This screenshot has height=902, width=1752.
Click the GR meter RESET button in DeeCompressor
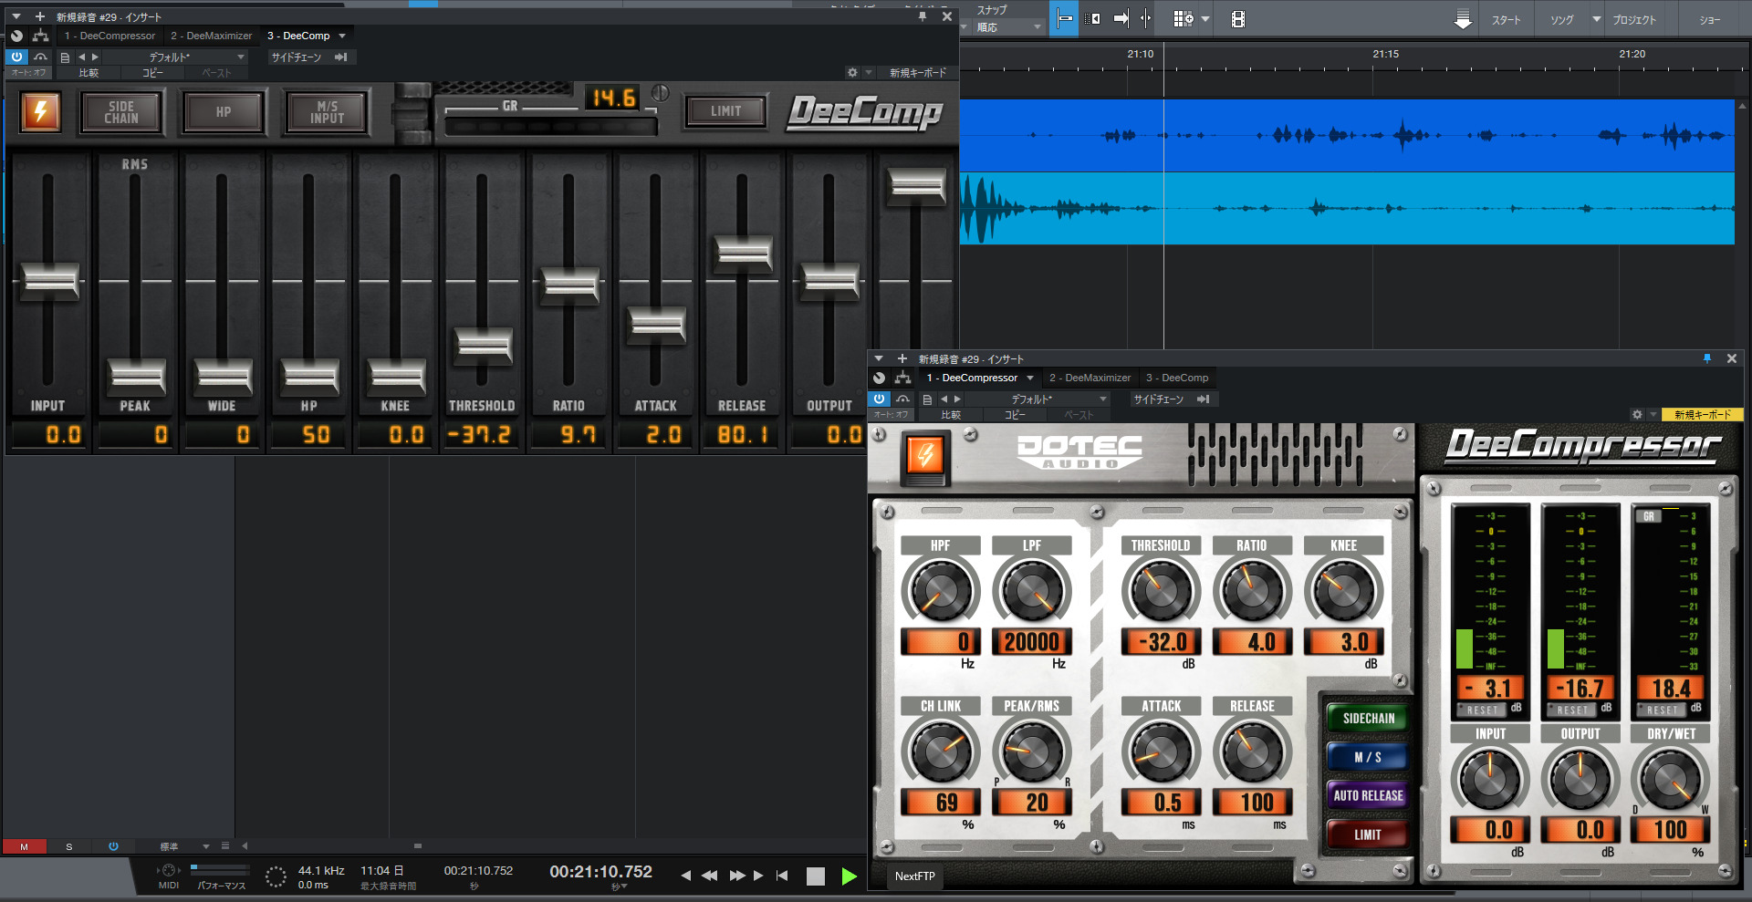click(x=1662, y=710)
